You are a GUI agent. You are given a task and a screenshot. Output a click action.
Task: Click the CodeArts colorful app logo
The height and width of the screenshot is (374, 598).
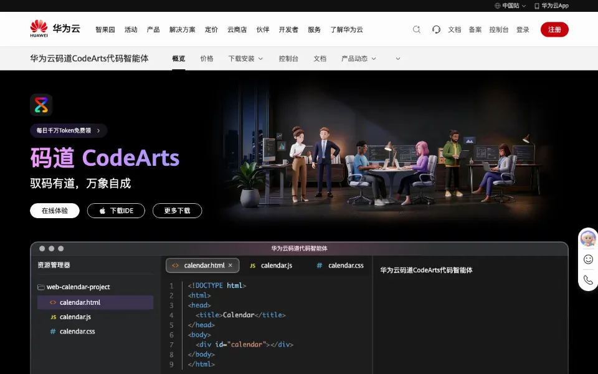41,105
